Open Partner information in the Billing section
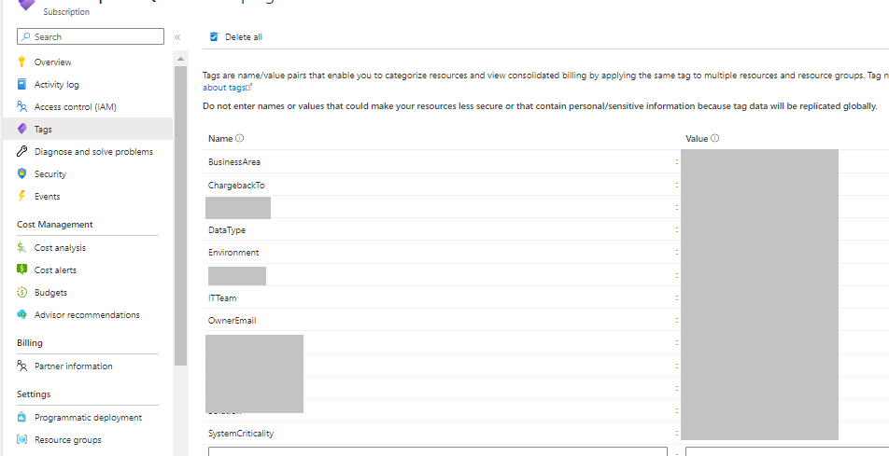 pos(73,366)
